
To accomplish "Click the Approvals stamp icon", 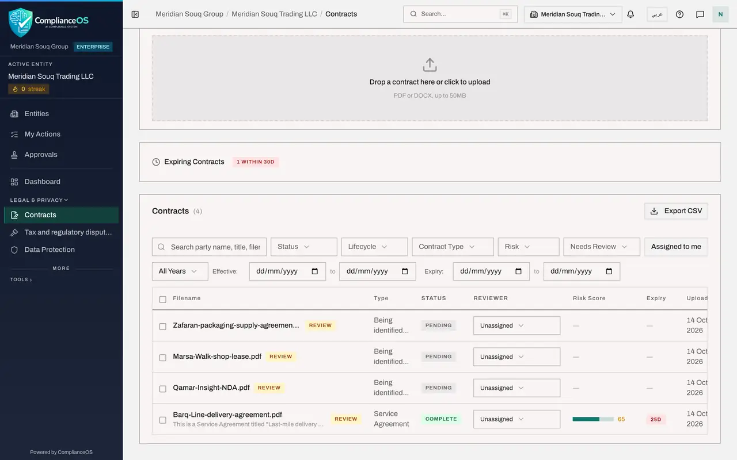I will click(14, 155).
